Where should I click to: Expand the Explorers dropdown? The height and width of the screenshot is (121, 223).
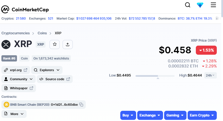(47, 70)
